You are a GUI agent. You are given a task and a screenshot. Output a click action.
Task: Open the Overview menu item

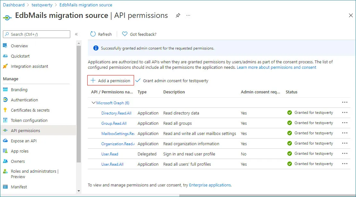click(19, 46)
